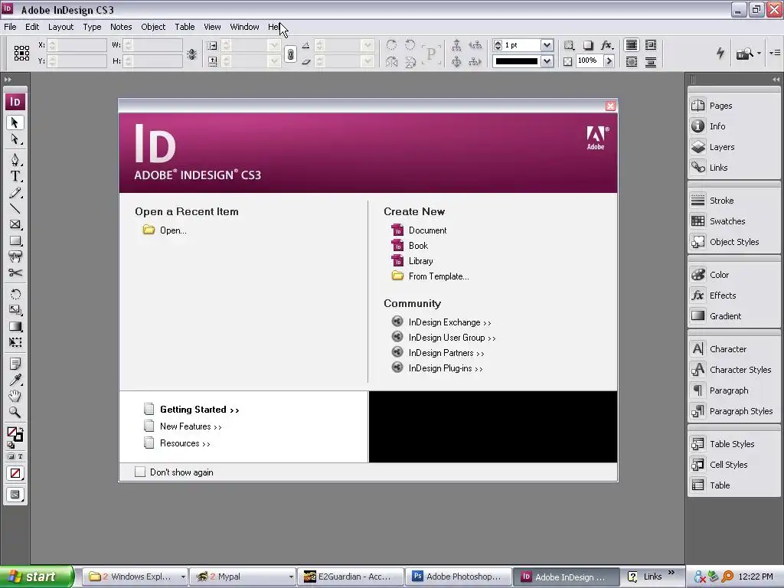Click the reference point locator grid
Viewport: 784px width, 588px height.
pos(21,53)
